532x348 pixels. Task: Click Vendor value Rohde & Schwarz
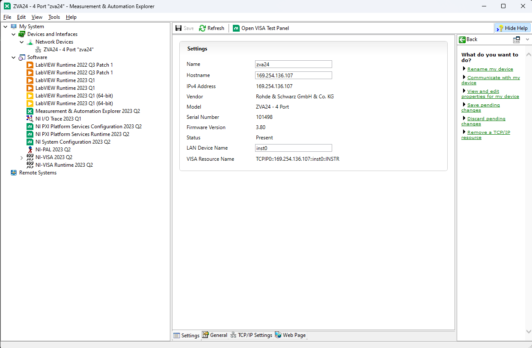click(295, 97)
